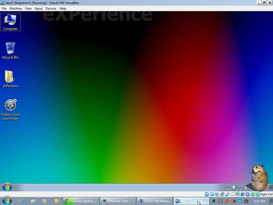Click the guest tray VirtualBox Guest Additions icon
The image size is (273, 205).
click(x=227, y=188)
